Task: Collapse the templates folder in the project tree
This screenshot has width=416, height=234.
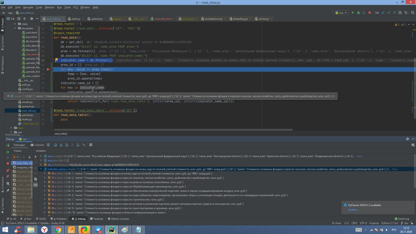Action: (x=15, y=28)
